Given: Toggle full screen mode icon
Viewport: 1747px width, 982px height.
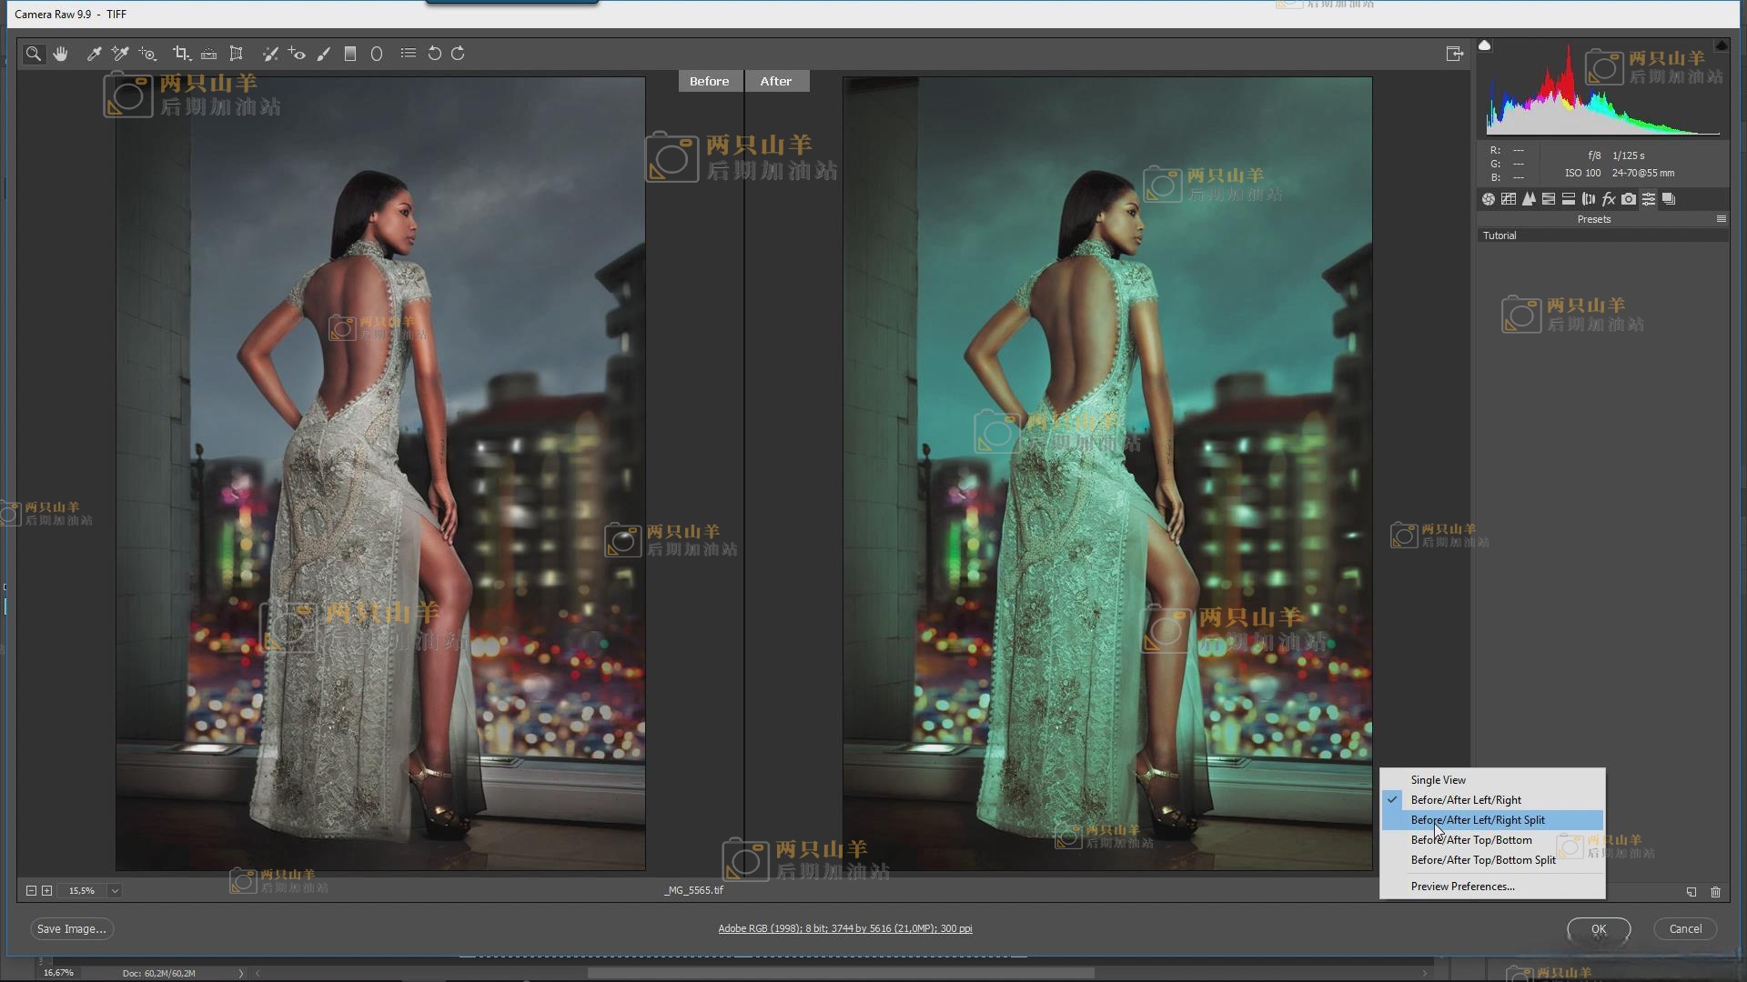Looking at the screenshot, I should coord(1454,54).
